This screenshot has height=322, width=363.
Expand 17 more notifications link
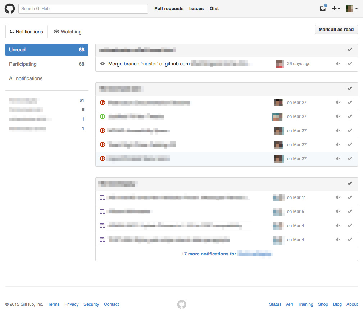click(226, 254)
